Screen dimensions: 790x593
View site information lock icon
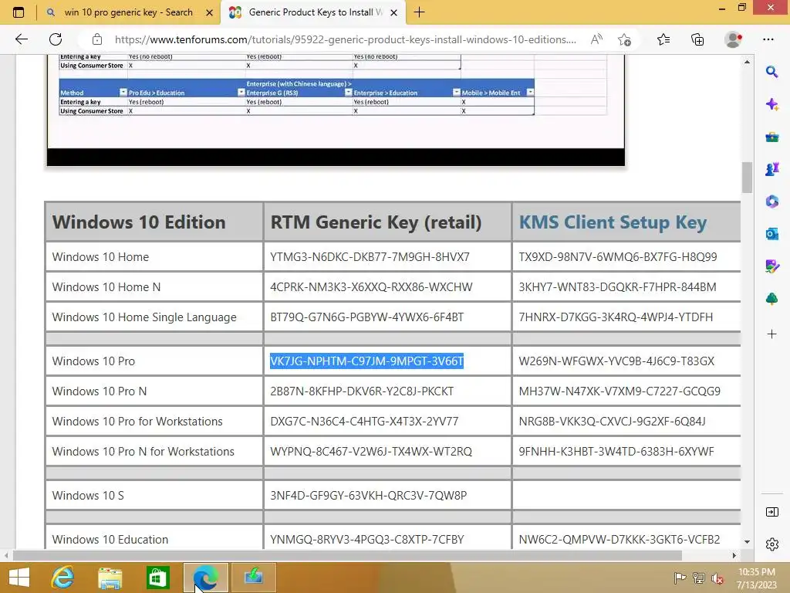97,39
